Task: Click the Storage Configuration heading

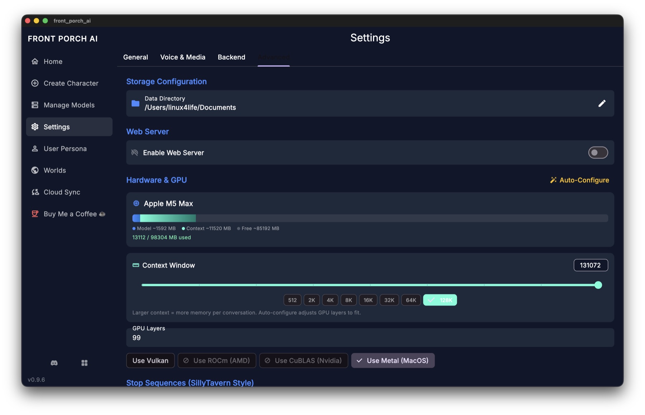Action: click(x=166, y=82)
